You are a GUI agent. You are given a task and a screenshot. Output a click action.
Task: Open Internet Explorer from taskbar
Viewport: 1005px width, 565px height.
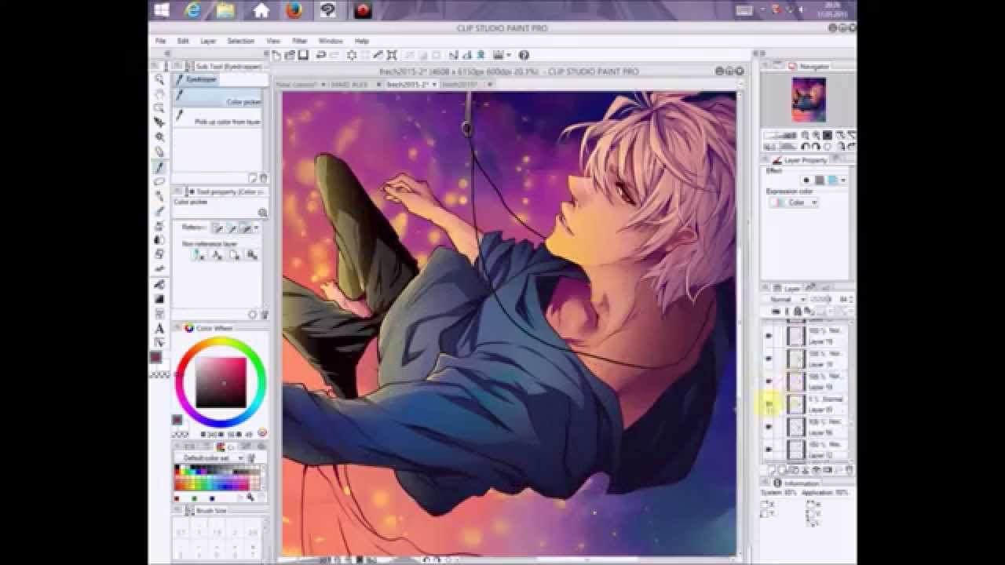coord(192,10)
